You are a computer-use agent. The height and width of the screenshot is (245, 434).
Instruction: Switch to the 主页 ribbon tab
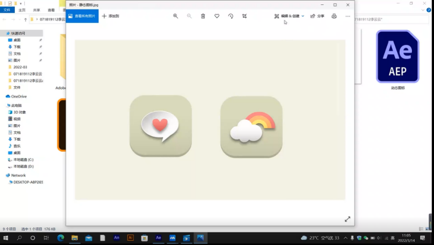pyautogui.click(x=22, y=10)
